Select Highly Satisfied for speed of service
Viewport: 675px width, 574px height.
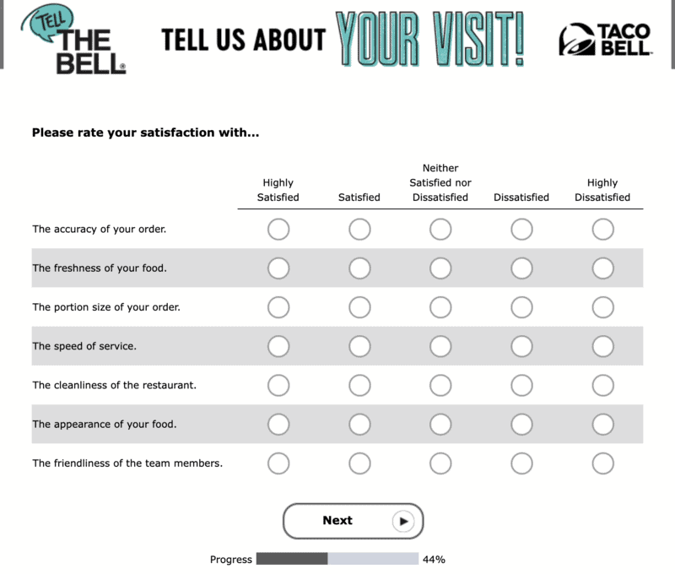click(x=278, y=346)
